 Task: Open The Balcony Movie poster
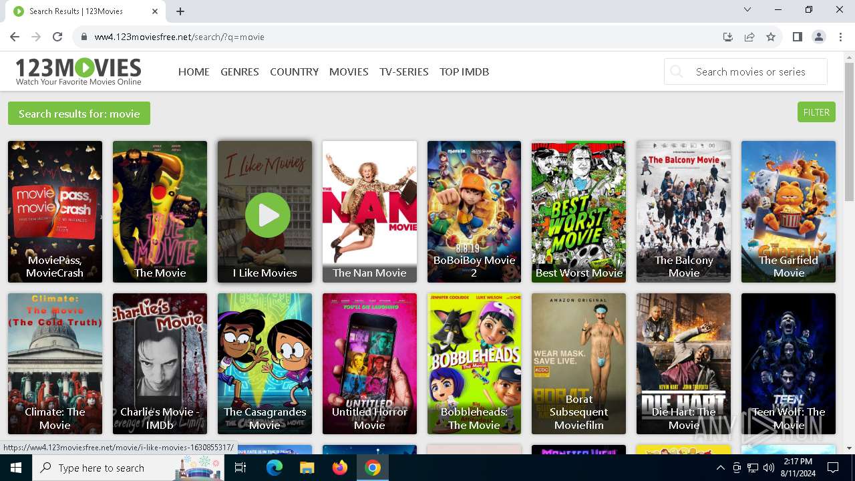683,212
